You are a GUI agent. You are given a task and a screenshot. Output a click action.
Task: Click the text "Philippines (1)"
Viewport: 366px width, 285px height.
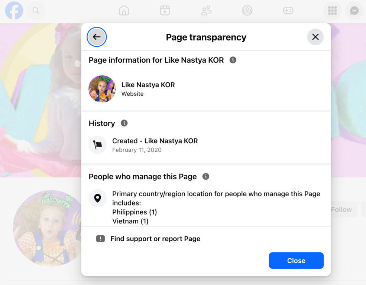click(135, 212)
